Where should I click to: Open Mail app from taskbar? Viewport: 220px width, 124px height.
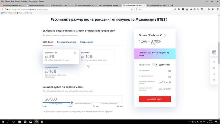coord(31,122)
